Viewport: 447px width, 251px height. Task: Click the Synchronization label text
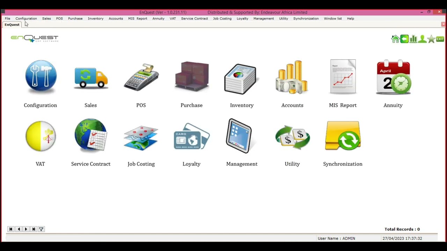343,164
